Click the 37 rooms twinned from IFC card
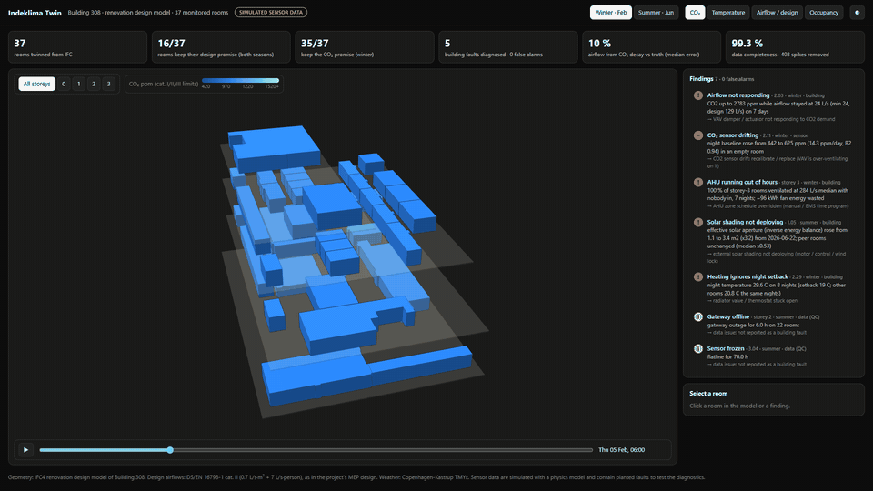 coord(77,46)
